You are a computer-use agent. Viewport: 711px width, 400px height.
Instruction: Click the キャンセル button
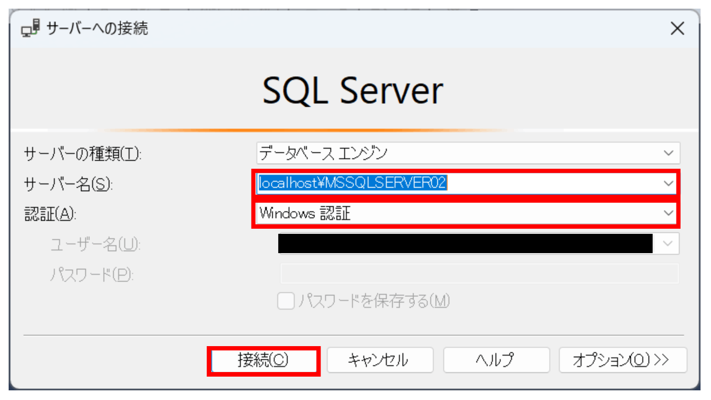[x=380, y=360]
